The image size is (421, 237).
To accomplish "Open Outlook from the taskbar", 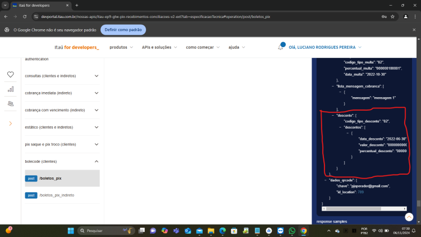I will click(187, 231).
